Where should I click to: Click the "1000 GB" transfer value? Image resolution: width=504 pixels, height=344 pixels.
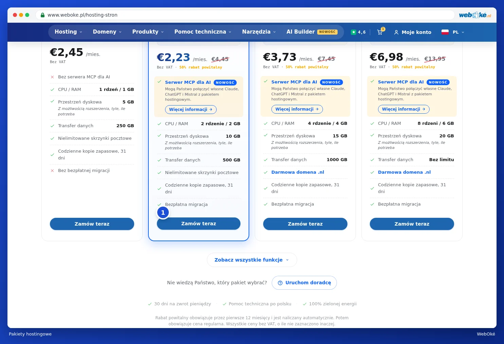[x=337, y=160]
